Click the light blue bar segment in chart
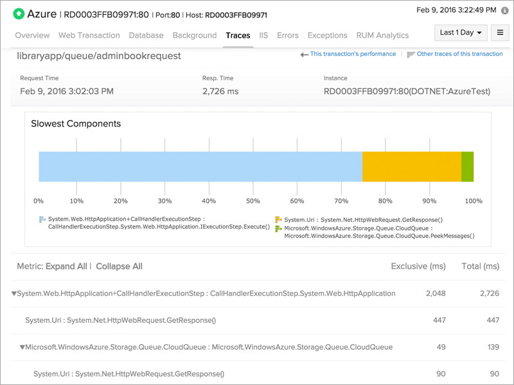This screenshot has height=385, width=514. click(x=200, y=167)
